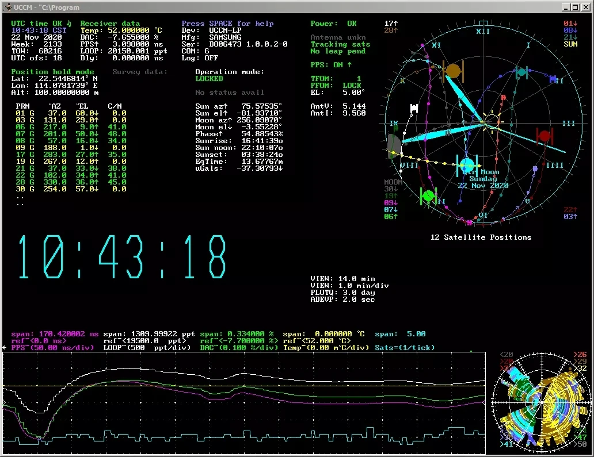Click the small red satellite marker above the sun
Image resolution: width=594 pixels, height=457 pixels.
[503, 98]
